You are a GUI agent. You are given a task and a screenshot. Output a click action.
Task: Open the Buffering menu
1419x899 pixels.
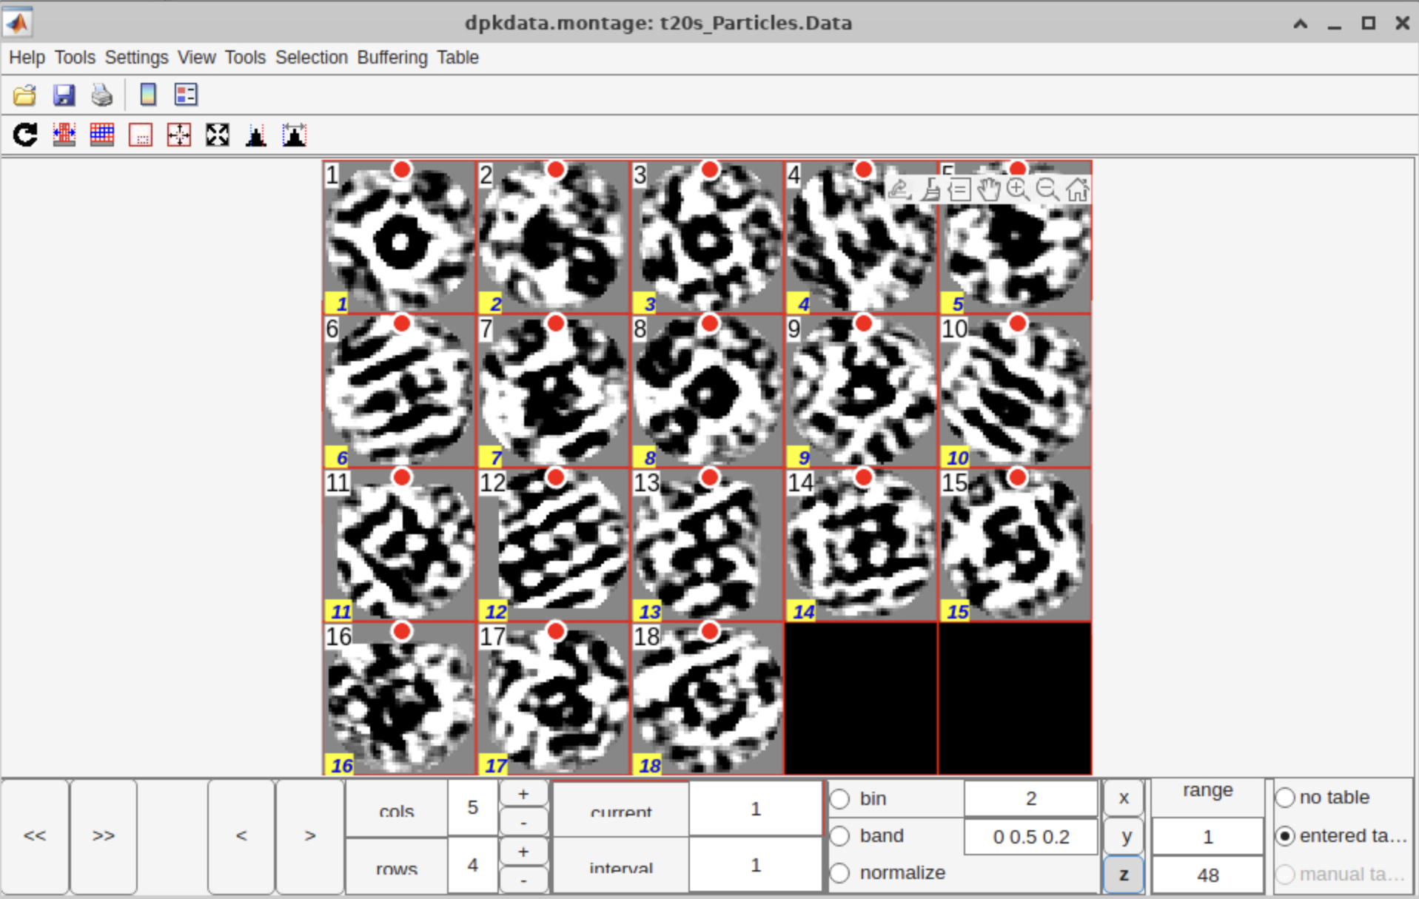point(392,58)
